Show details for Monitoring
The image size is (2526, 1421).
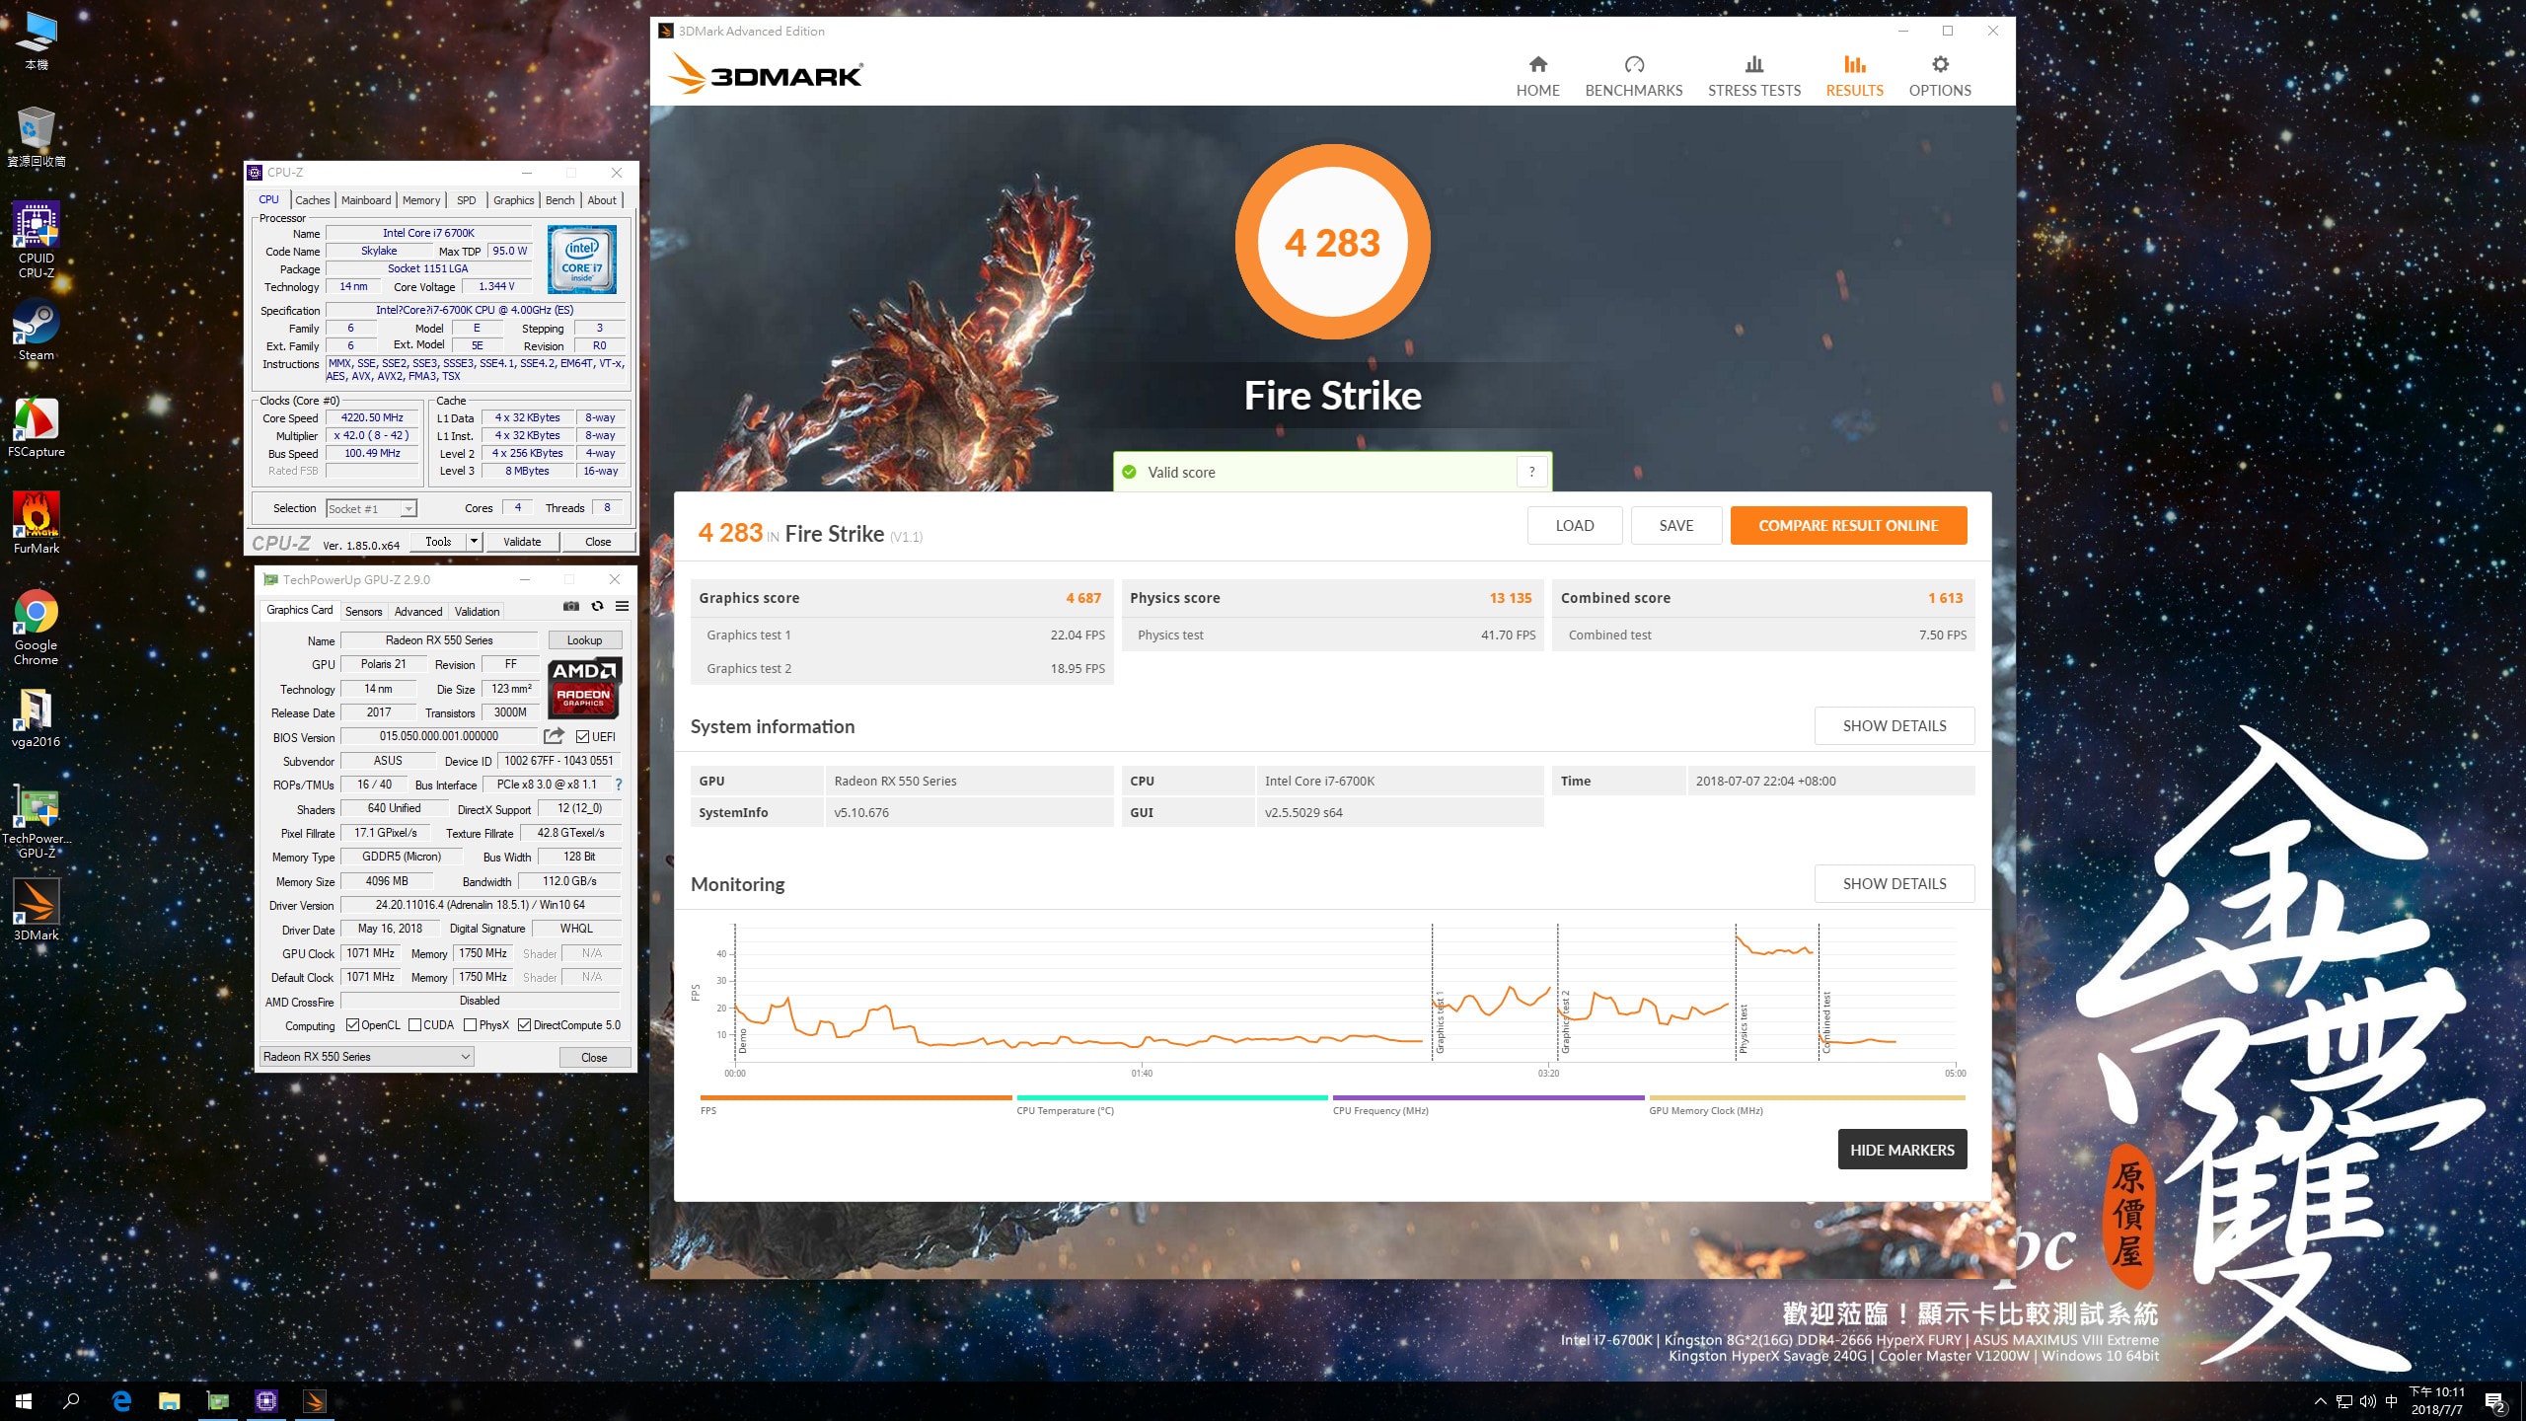tap(1894, 884)
